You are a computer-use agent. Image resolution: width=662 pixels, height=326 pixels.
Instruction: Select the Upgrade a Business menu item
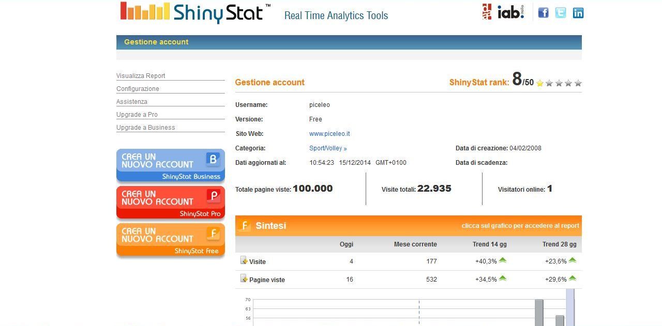point(146,127)
